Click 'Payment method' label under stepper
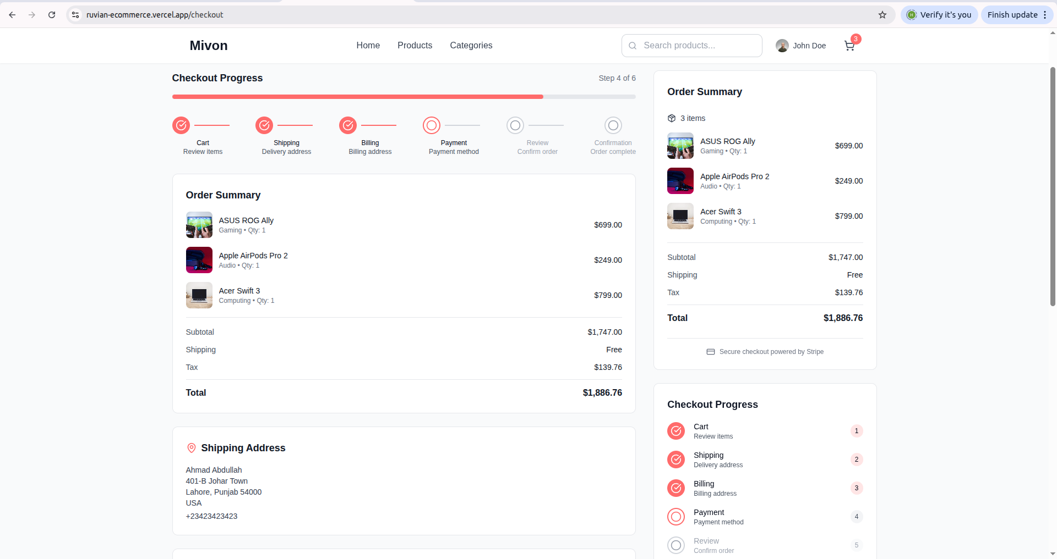 454,152
